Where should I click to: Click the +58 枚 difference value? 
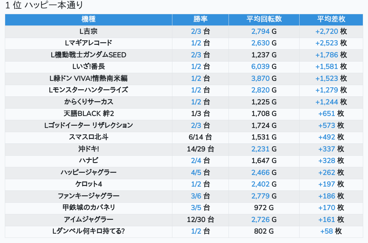click(331, 231)
